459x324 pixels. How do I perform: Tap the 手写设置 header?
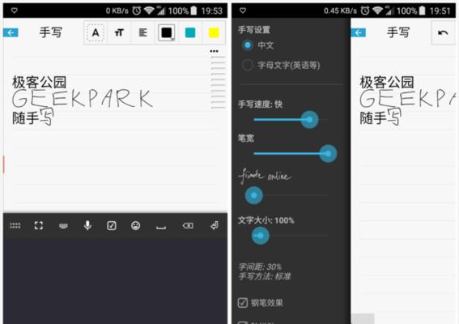coord(254,30)
